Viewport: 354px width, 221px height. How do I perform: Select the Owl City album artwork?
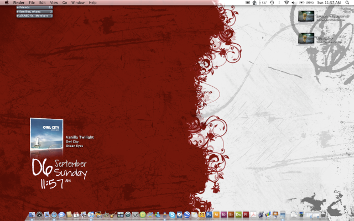point(46,134)
